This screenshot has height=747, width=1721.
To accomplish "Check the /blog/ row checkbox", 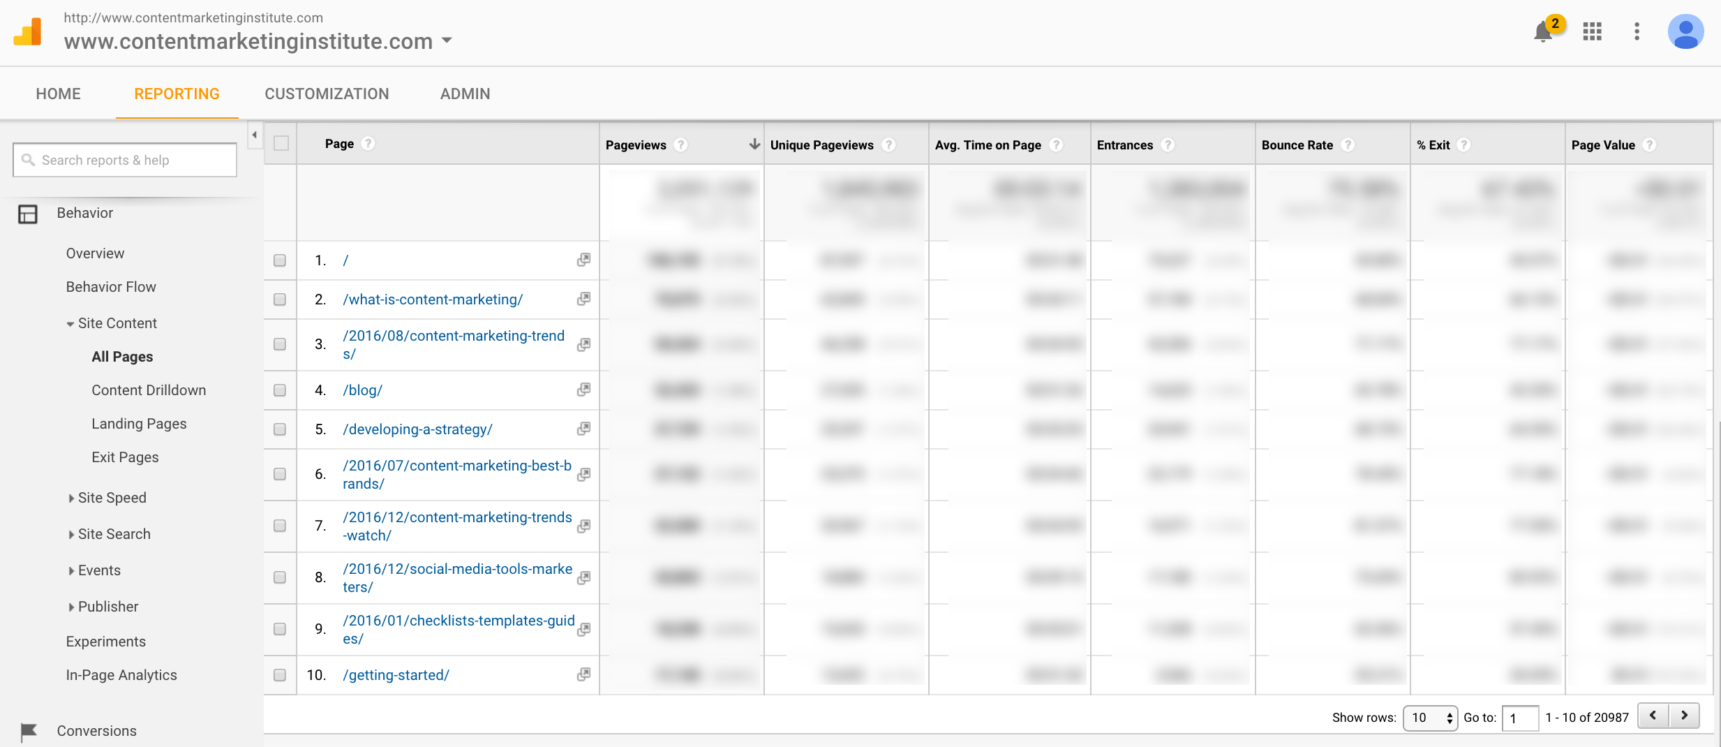I will 280,390.
